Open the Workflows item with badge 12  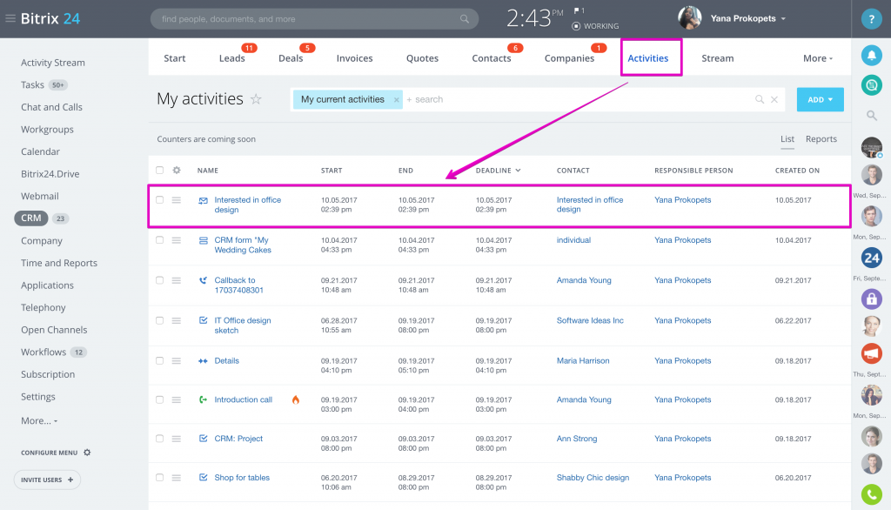click(52, 352)
